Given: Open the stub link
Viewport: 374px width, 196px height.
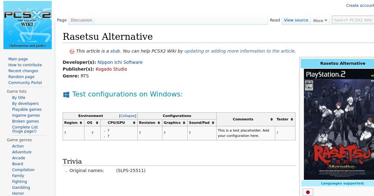Looking at the screenshot, I should [x=115, y=51].
